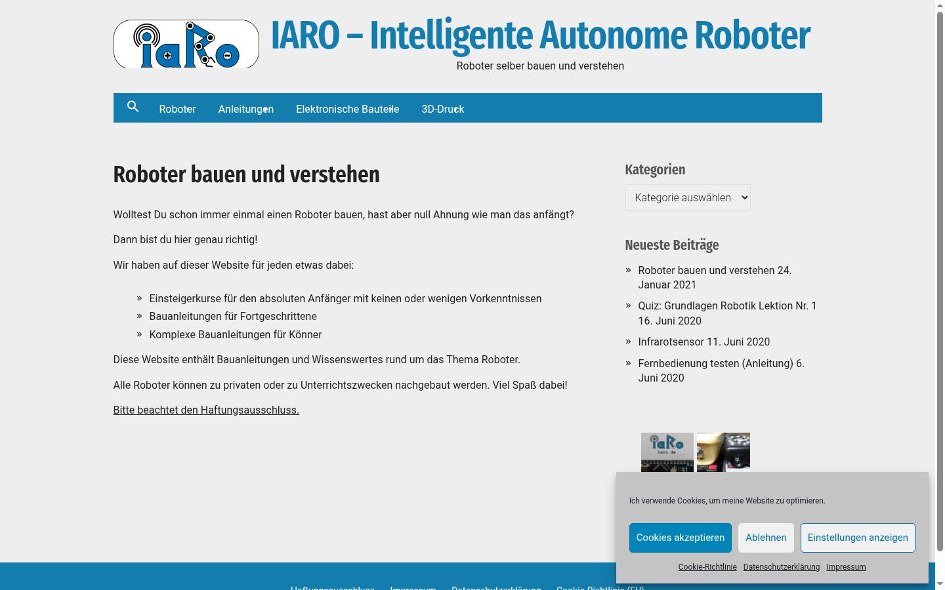Open the Datenschutzerklärung link in banner
The height and width of the screenshot is (590, 945).
point(782,567)
